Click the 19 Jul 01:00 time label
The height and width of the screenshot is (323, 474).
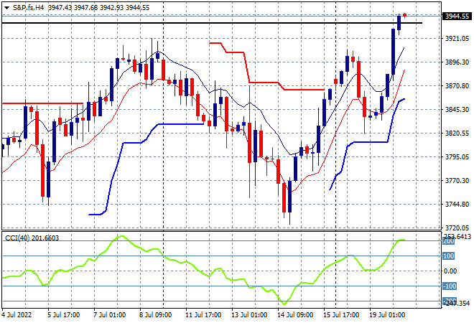[387, 315]
